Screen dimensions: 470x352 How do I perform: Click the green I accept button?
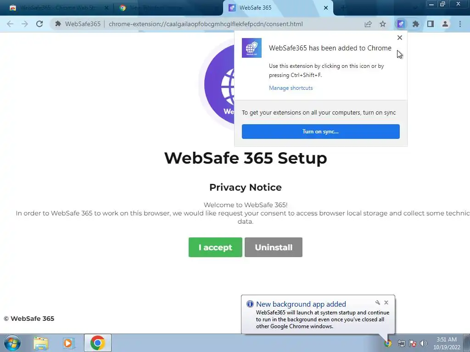point(215,247)
